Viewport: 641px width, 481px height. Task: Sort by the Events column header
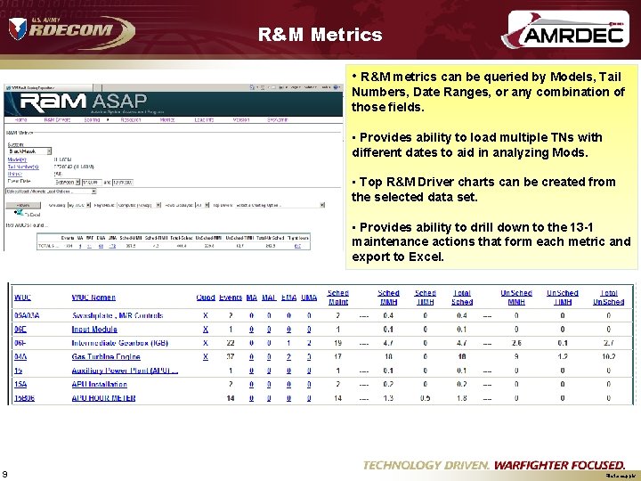[231, 298]
